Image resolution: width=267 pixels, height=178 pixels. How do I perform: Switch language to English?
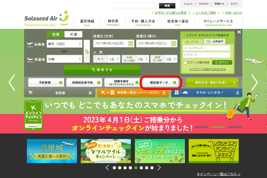(188, 4)
